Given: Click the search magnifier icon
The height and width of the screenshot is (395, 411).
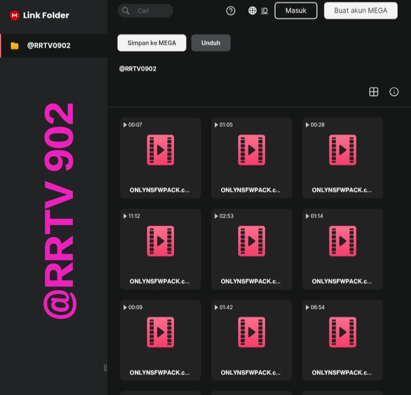Looking at the screenshot, I should point(126,11).
